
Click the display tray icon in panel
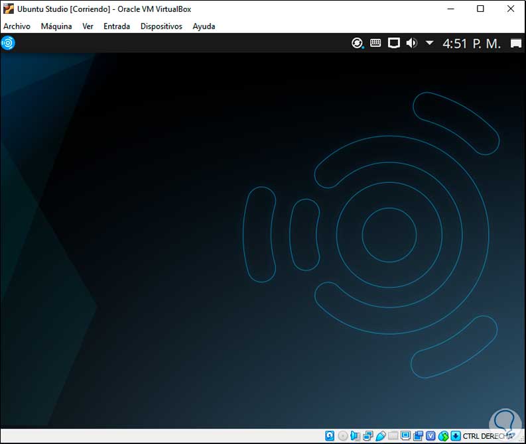pos(394,43)
